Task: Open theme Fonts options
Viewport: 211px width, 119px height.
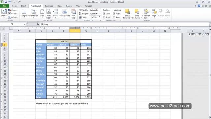Action: click(x=13, y=14)
